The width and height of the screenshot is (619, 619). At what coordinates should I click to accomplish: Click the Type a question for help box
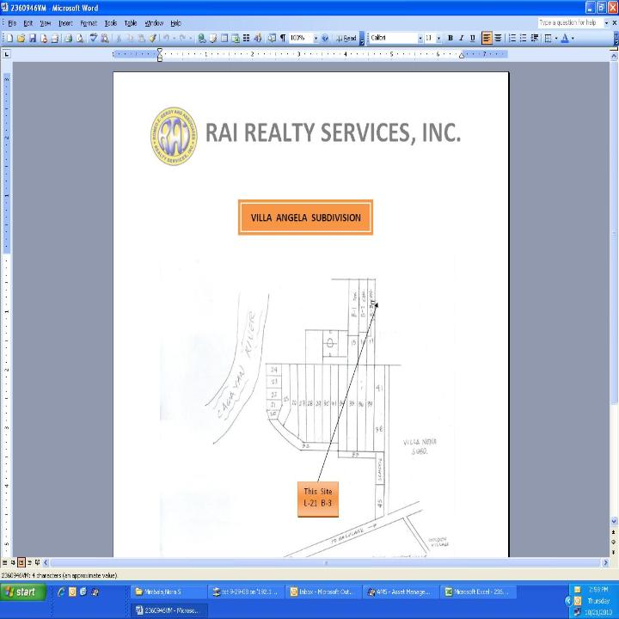[570, 23]
